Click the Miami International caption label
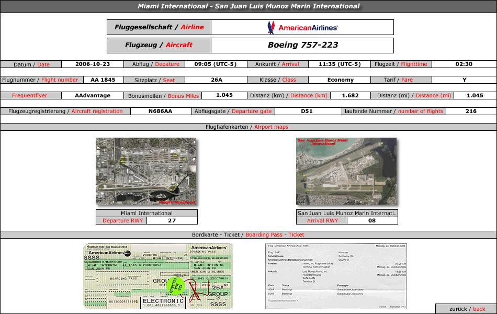497x314 pixels. point(147,213)
